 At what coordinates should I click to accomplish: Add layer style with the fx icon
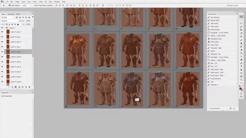12,87
